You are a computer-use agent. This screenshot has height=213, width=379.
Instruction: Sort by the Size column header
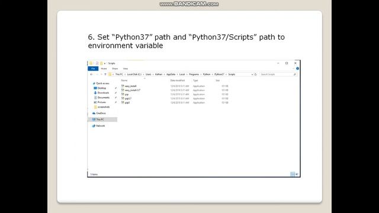pos(217,80)
